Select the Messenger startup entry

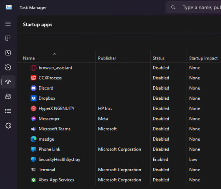[x=49, y=119]
